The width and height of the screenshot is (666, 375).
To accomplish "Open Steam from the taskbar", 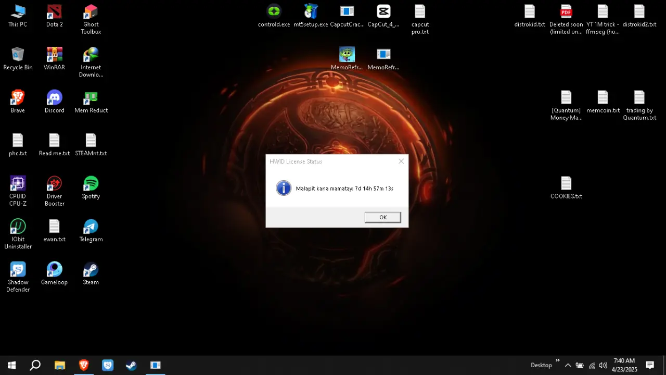I will (x=132, y=365).
